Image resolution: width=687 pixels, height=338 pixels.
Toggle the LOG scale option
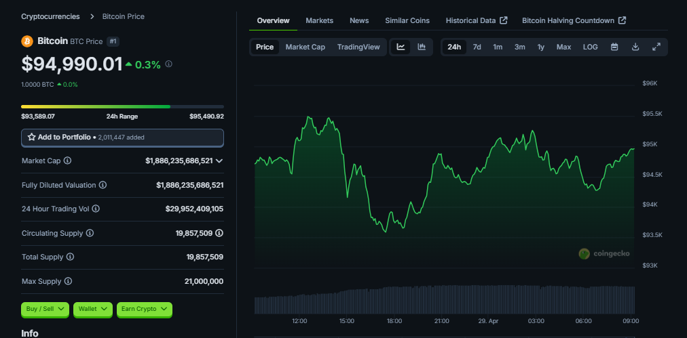pos(590,47)
